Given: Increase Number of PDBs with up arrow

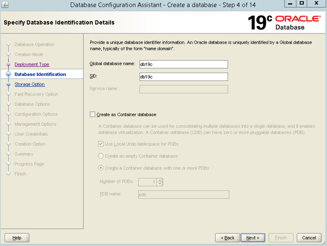Looking at the screenshot, I should (x=160, y=180).
